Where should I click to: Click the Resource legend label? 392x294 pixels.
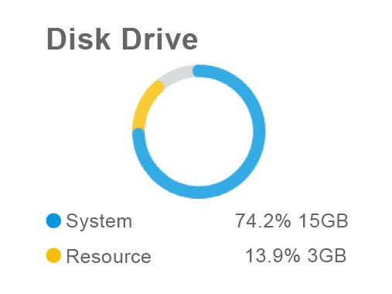pos(109,256)
